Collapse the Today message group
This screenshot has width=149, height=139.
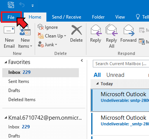tap(97, 84)
